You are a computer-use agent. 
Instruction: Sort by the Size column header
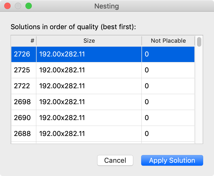click(89, 41)
